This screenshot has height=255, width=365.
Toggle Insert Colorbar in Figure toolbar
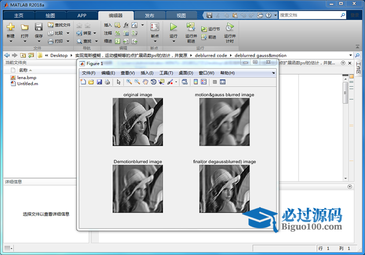(x=196, y=82)
